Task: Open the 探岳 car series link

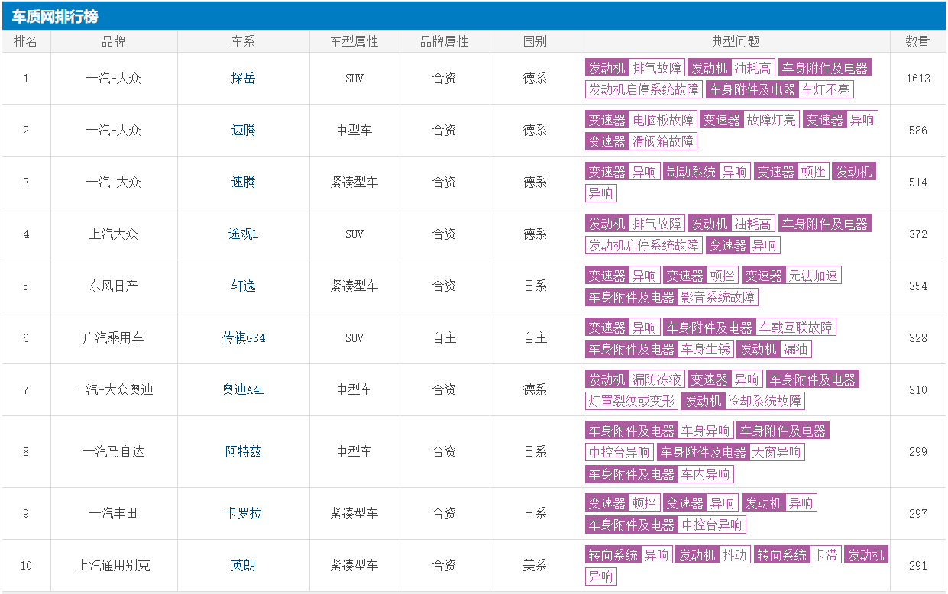Action: pos(243,78)
